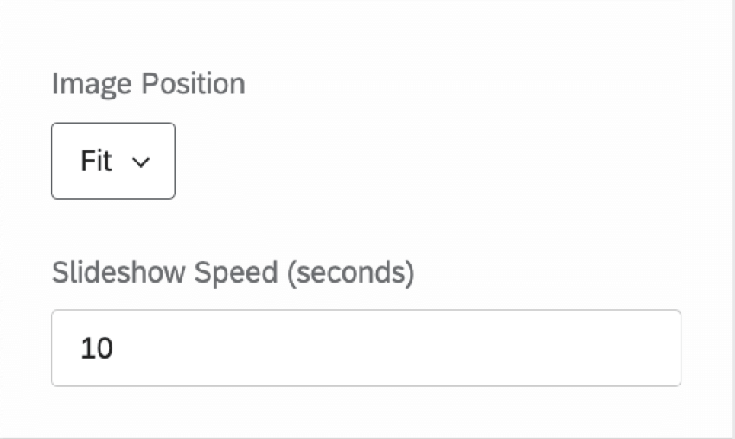Select the Fit combo box

click(113, 161)
